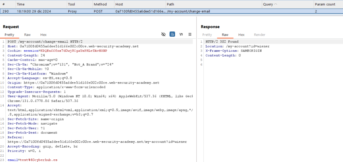Click the X-Frame-Options: SAMEORIGIN response header
Screen dimensions: 343x162
233,51
